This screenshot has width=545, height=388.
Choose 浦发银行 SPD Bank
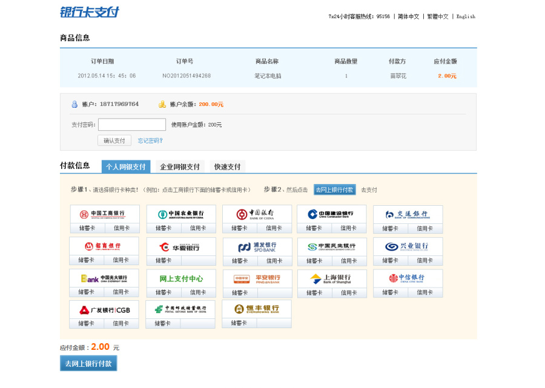[256, 246]
